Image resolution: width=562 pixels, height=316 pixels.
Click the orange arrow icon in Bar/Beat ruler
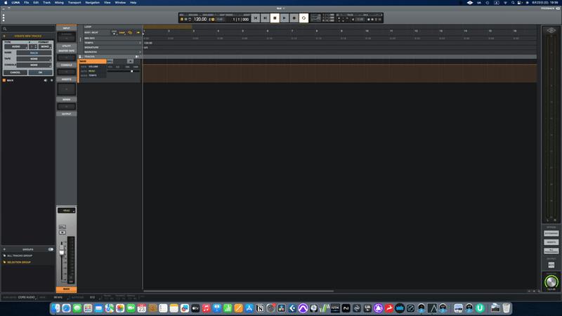138,32
